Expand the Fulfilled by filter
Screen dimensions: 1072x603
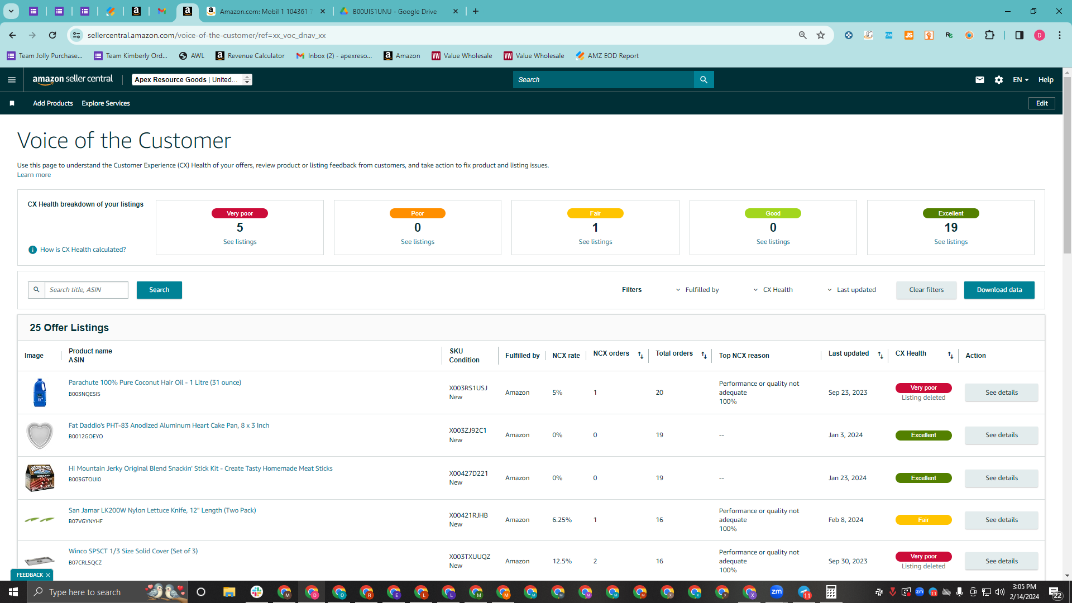click(698, 290)
